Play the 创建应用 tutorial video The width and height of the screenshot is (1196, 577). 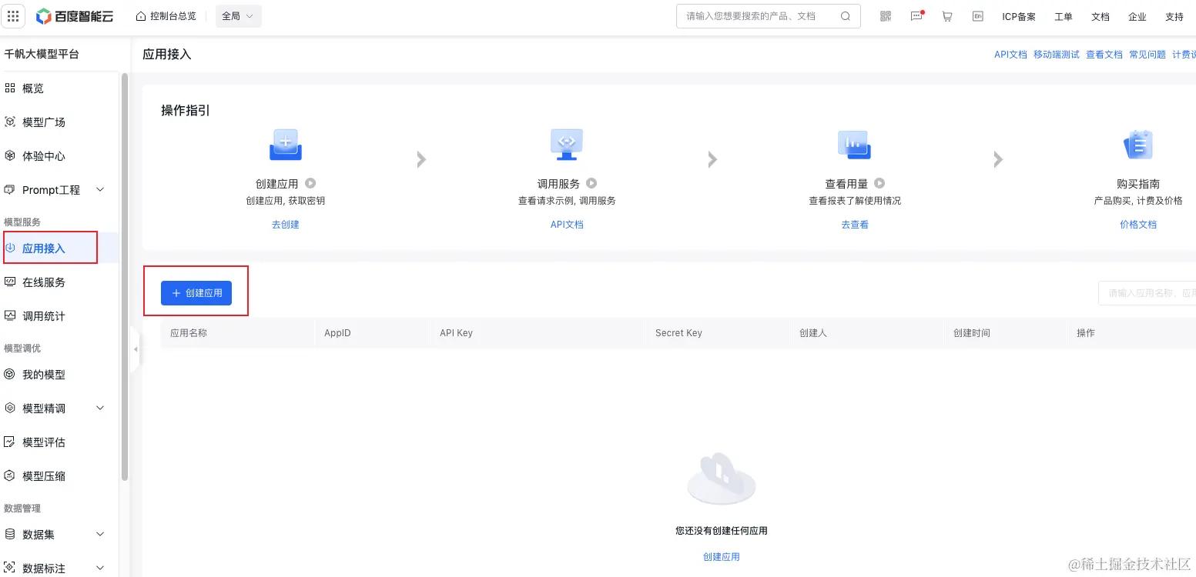[x=310, y=184]
